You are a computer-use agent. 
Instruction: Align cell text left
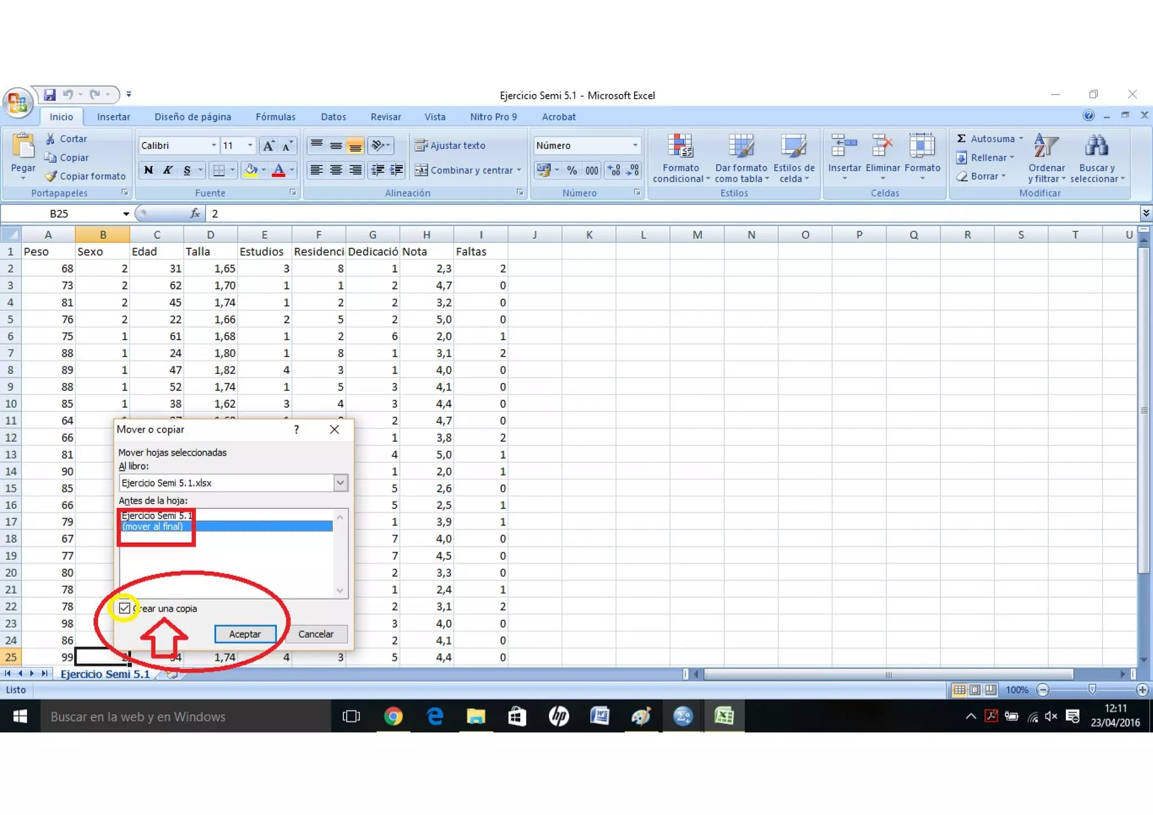[x=317, y=170]
